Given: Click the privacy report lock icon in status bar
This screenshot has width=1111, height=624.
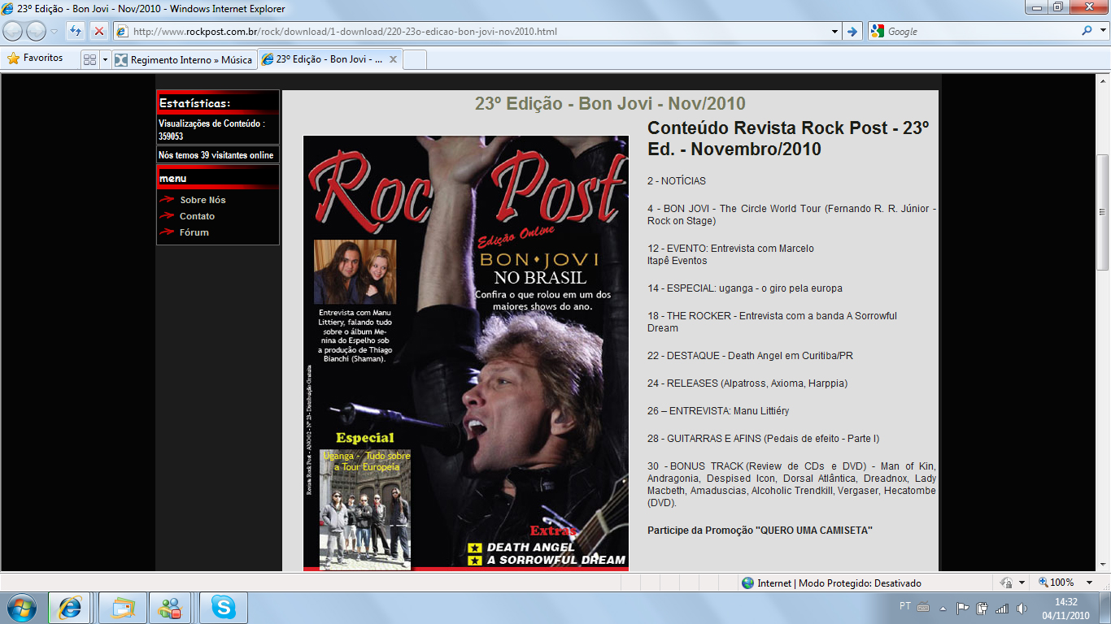Looking at the screenshot, I should [1005, 583].
